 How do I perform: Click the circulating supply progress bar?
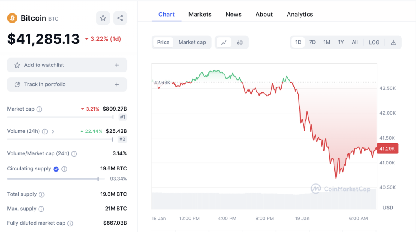(53, 179)
